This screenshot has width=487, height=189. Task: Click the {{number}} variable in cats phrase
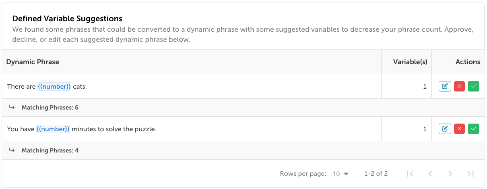coord(54,86)
